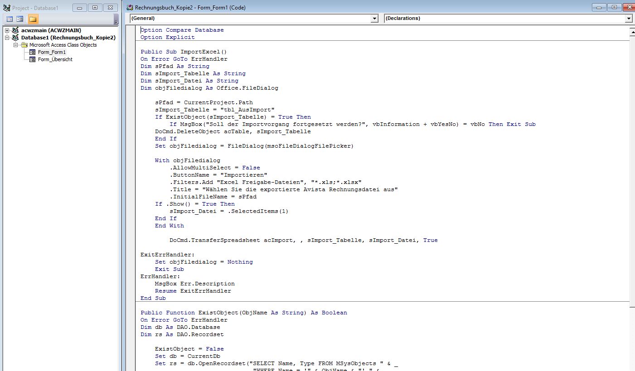Click the 'Option Compare Database' line

click(x=182, y=30)
